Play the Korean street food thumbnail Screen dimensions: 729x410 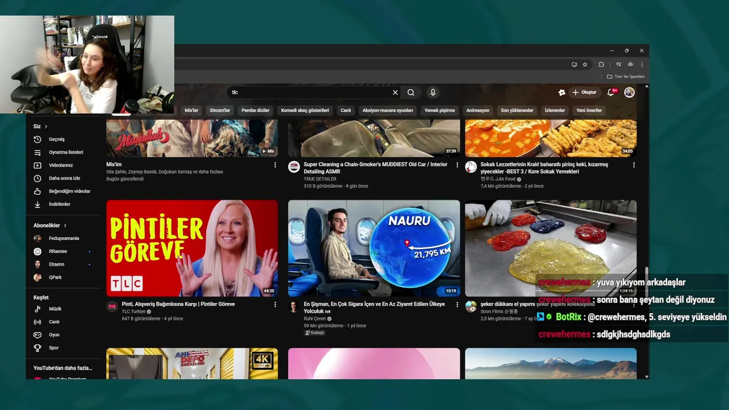[x=551, y=139]
